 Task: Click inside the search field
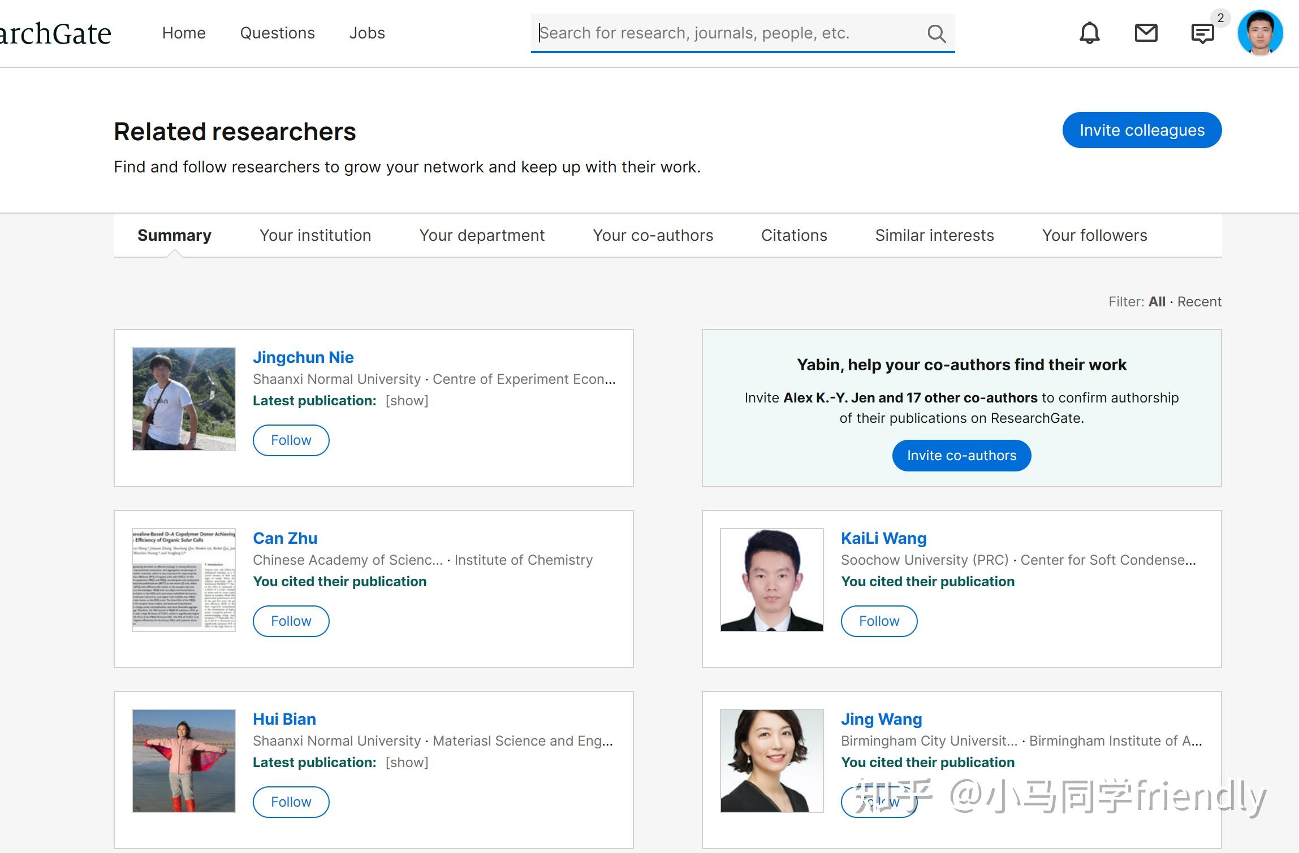(x=707, y=33)
